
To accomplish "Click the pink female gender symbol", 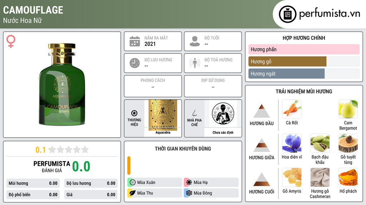I will 11,41.
